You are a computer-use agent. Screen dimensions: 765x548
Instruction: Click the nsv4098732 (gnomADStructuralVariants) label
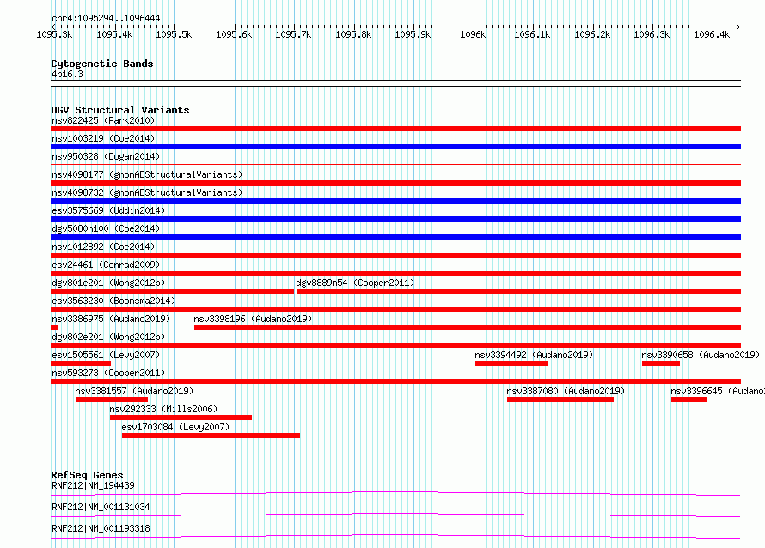pos(147,192)
